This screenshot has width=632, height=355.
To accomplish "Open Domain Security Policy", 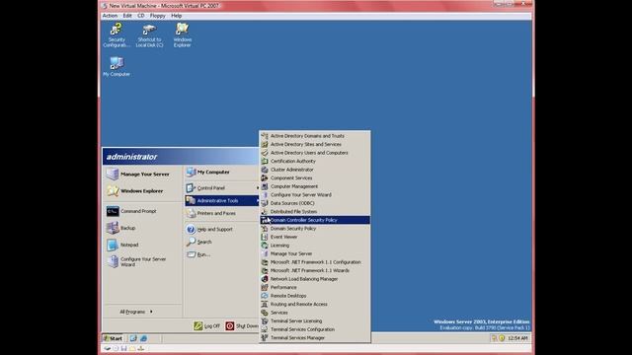I will pyautogui.click(x=315, y=228).
